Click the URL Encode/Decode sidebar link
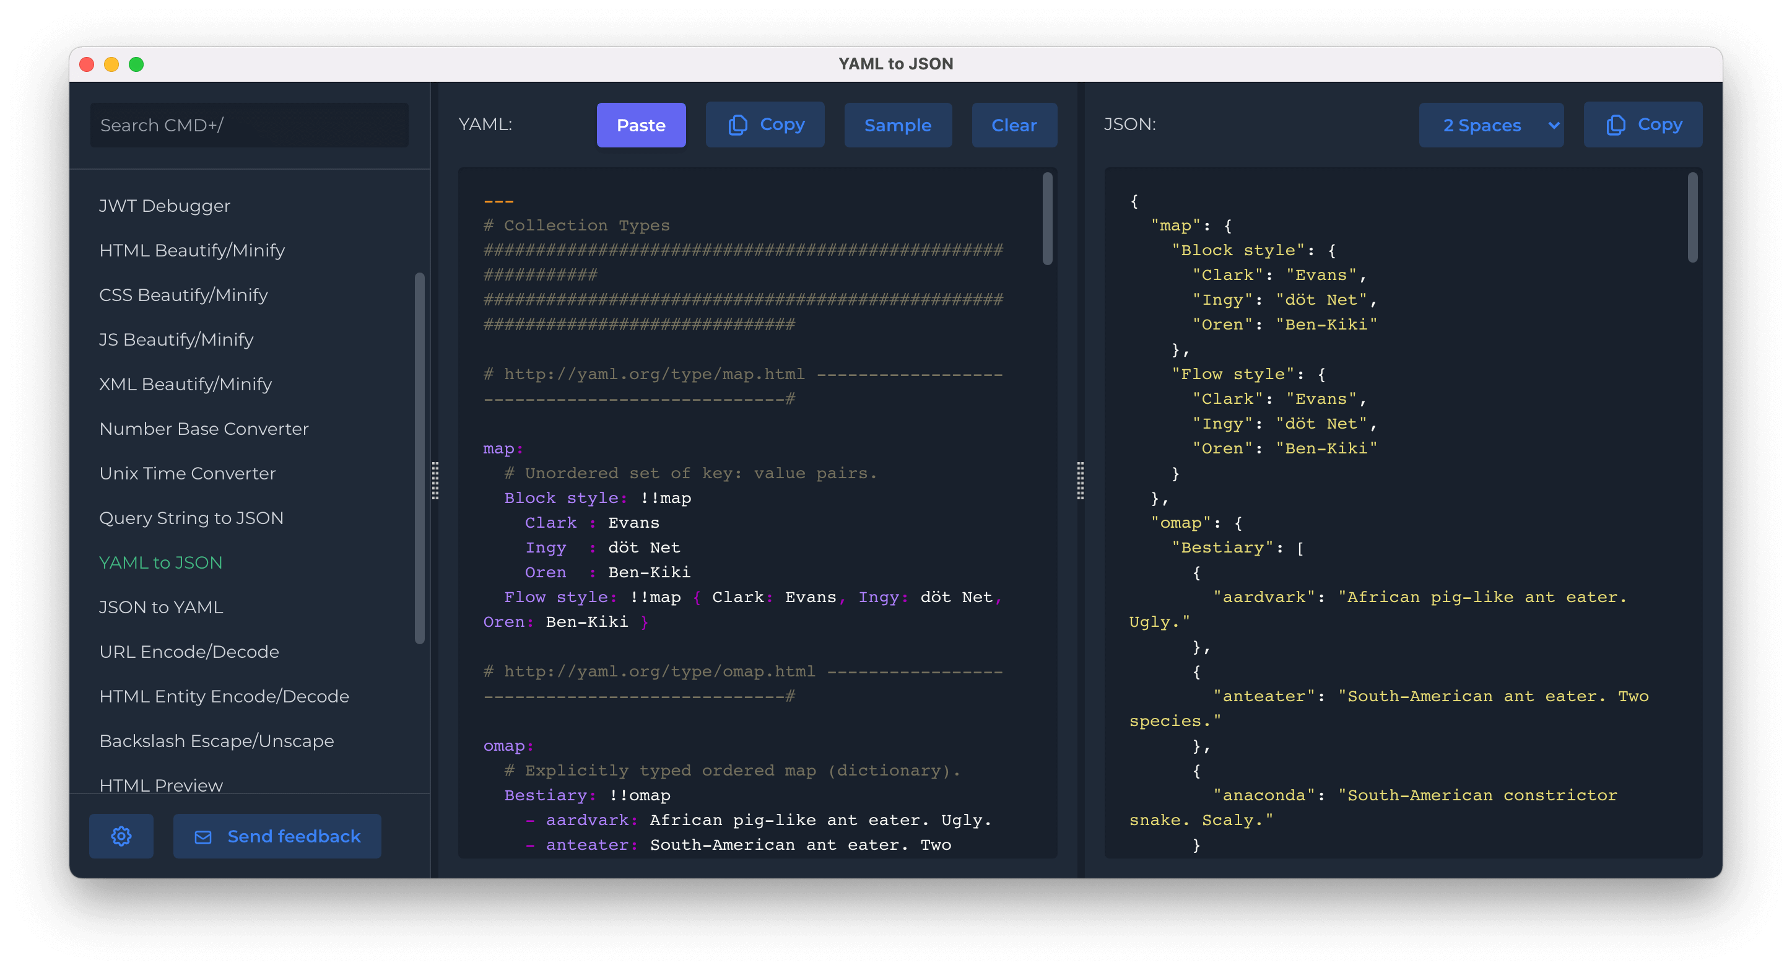This screenshot has height=970, width=1792. 191,652
